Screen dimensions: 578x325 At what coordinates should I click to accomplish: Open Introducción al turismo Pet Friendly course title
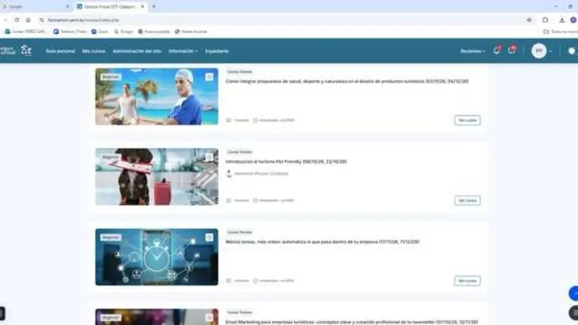pyautogui.click(x=286, y=162)
